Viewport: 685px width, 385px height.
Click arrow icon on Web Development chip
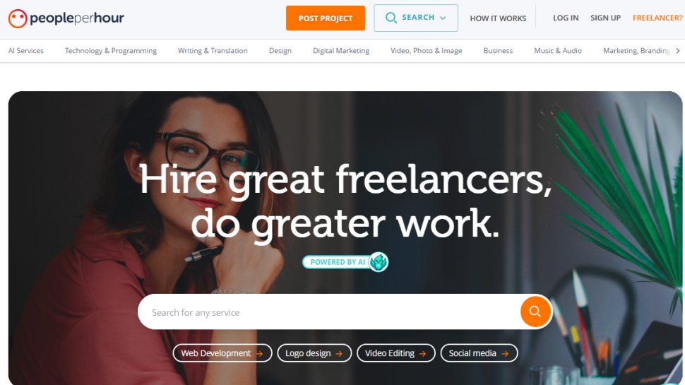point(259,353)
